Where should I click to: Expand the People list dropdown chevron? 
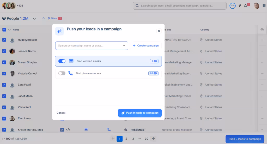[34, 19]
